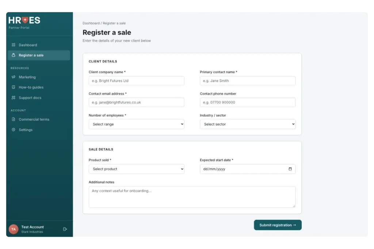Click the Test Account name in sidebar

pos(33,227)
